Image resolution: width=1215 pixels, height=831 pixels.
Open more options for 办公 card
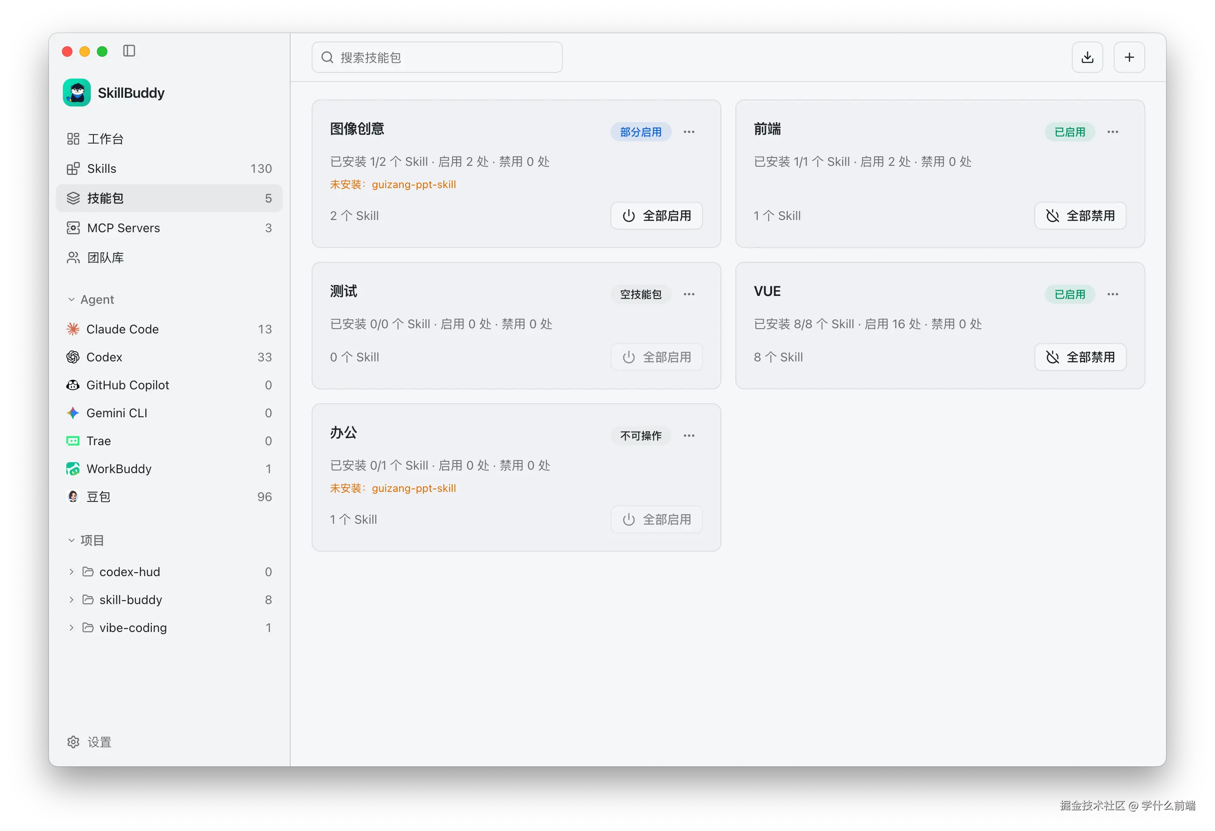pyautogui.click(x=689, y=435)
